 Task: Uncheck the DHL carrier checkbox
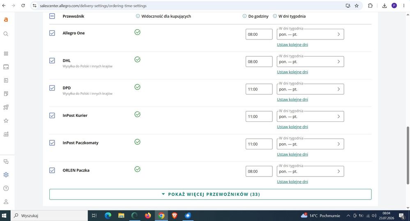52,60
